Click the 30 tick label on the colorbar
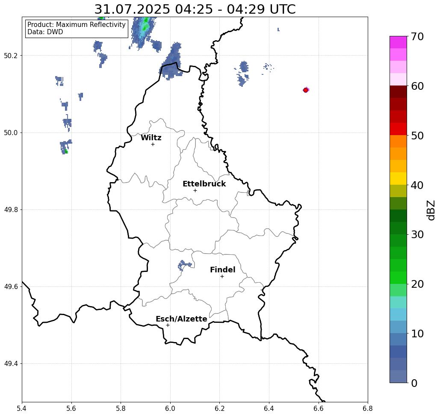 (417, 234)
